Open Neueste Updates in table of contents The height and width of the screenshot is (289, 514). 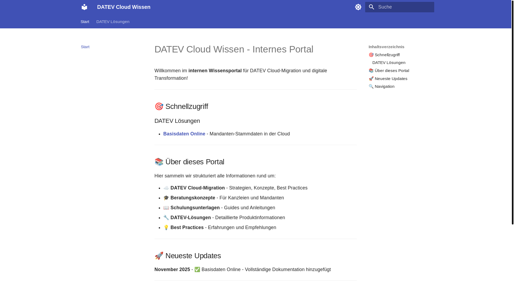click(x=388, y=79)
